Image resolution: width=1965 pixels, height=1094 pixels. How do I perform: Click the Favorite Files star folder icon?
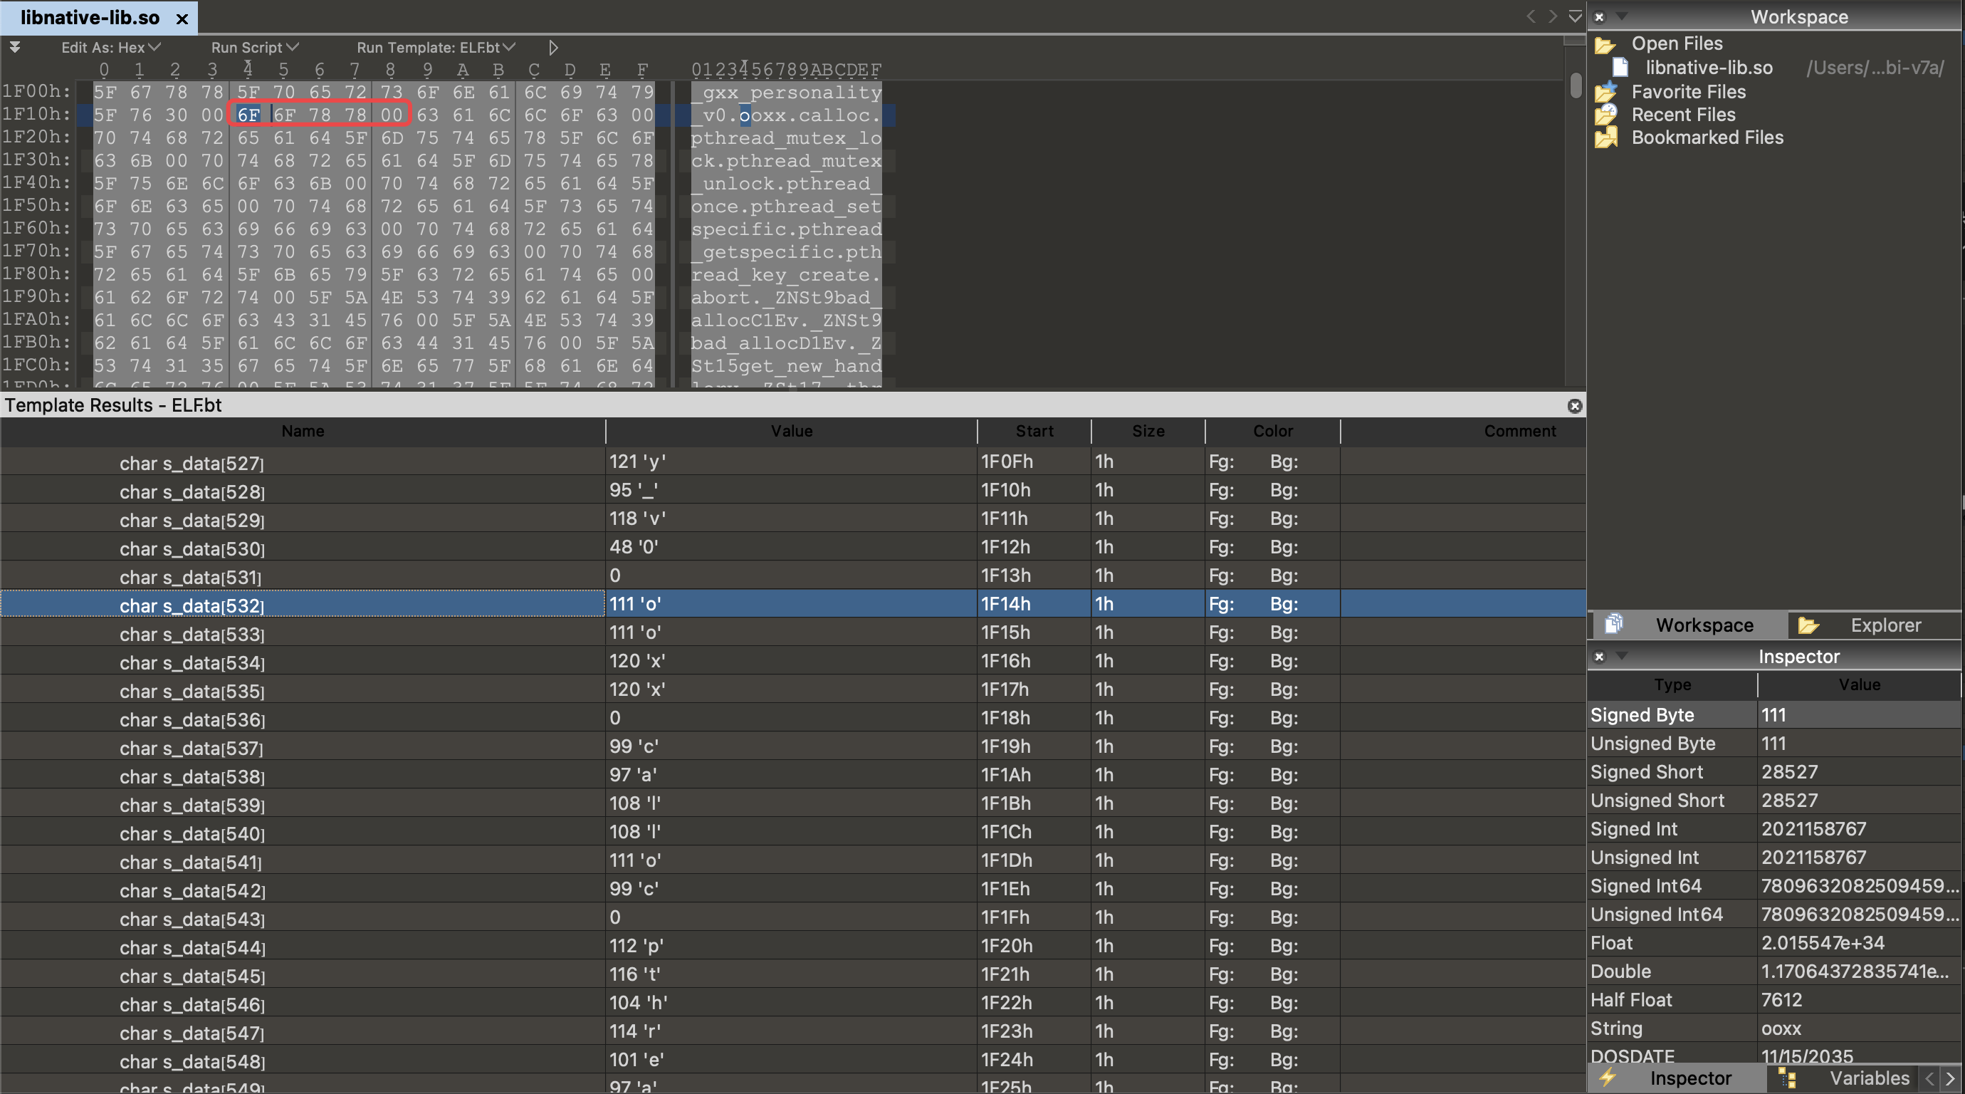pyautogui.click(x=1605, y=93)
